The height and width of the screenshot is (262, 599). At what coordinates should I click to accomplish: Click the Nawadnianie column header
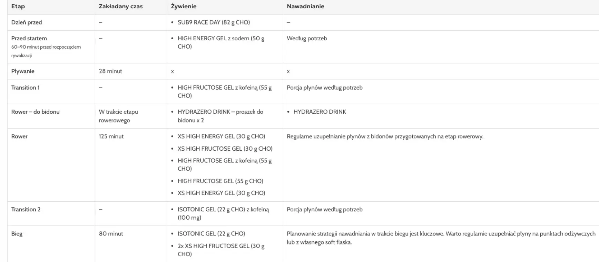pos(305,6)
